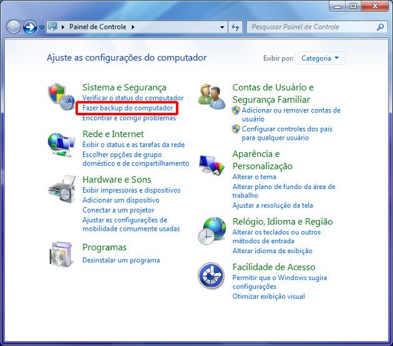Viewport: 393px width, 346px height.
Task: Minimize the Control Panel window
Action: point(337,6)
